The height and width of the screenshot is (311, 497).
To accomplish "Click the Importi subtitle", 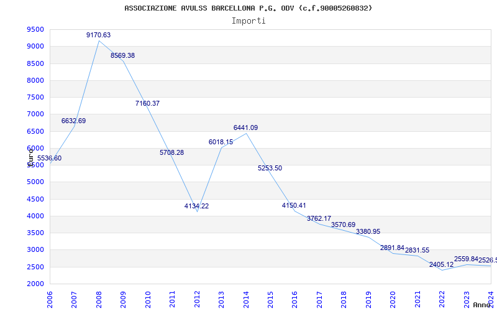I will pos(248,21).
